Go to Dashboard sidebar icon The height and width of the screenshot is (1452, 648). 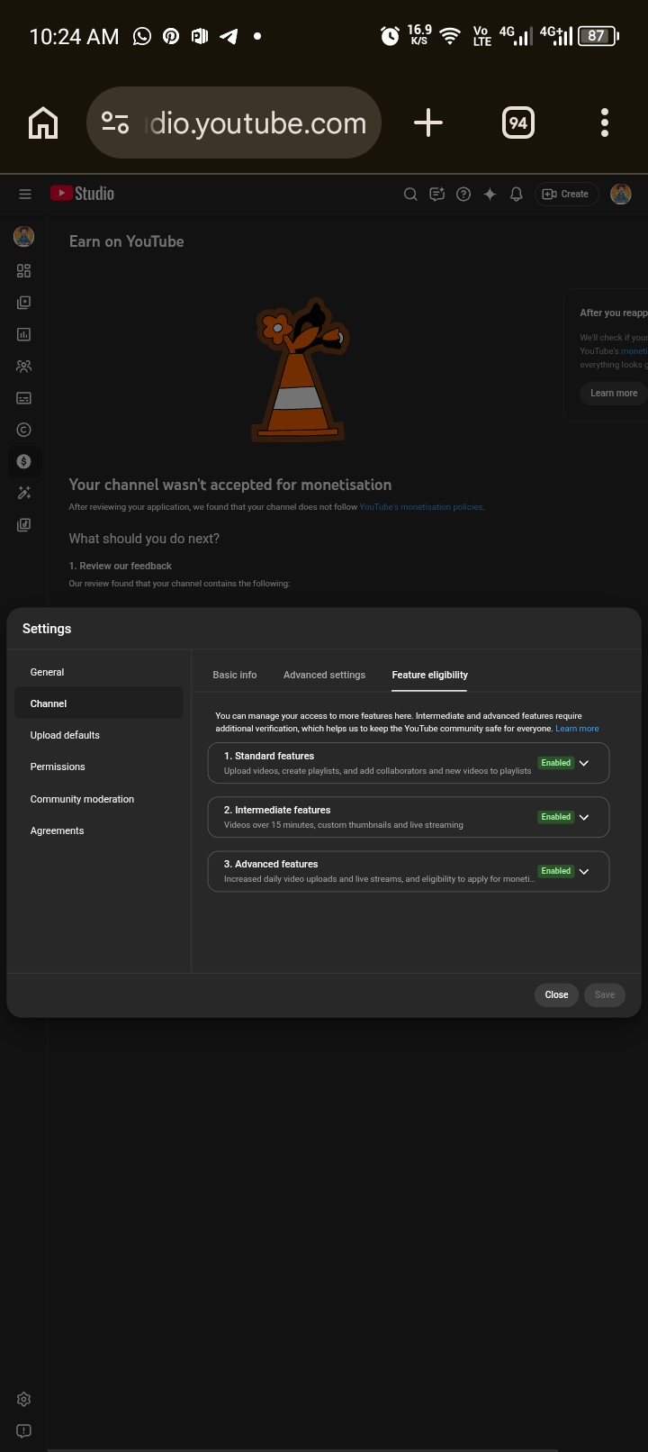click(24, 271)
